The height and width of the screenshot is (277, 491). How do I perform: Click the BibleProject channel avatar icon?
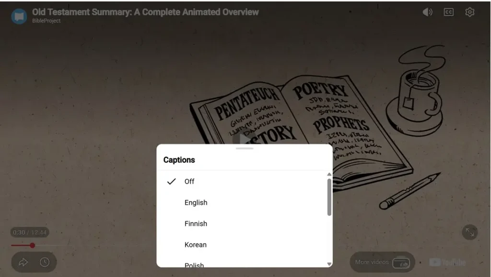click(19, 16)
